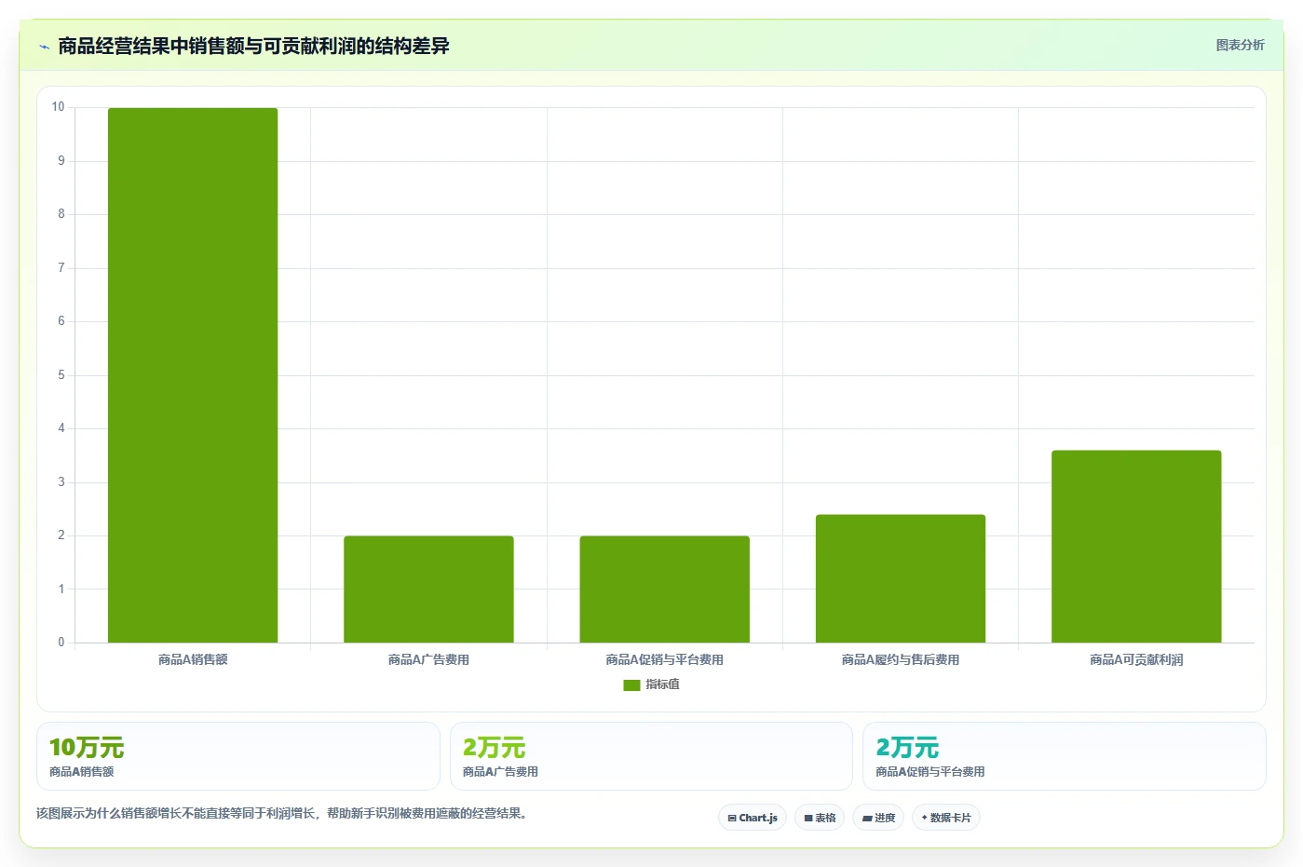Viewport: 1303px width, 867px height.
Task: Click the 商品A广告费用 caption in the middle card
Action: (x=500, y=772)
